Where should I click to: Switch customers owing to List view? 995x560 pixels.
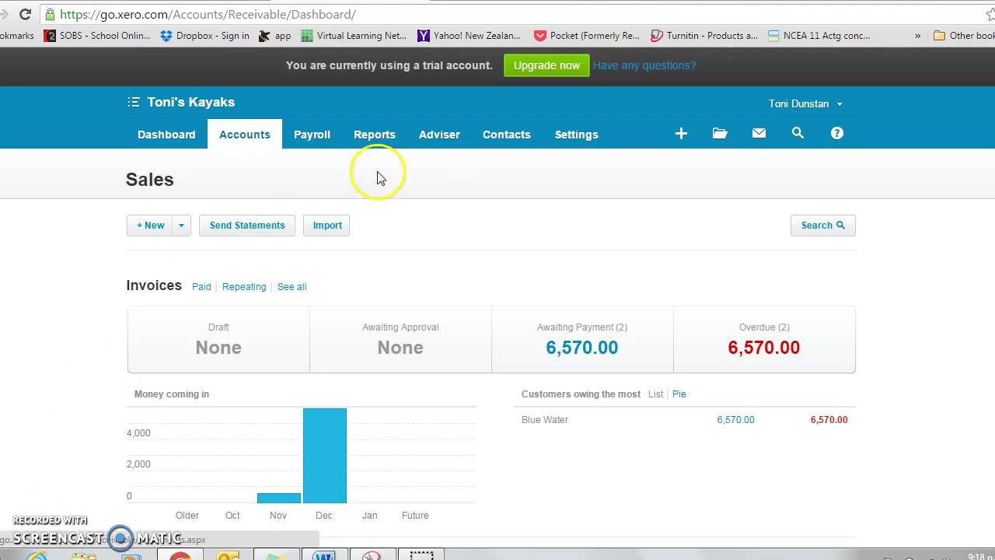point(655,394)
